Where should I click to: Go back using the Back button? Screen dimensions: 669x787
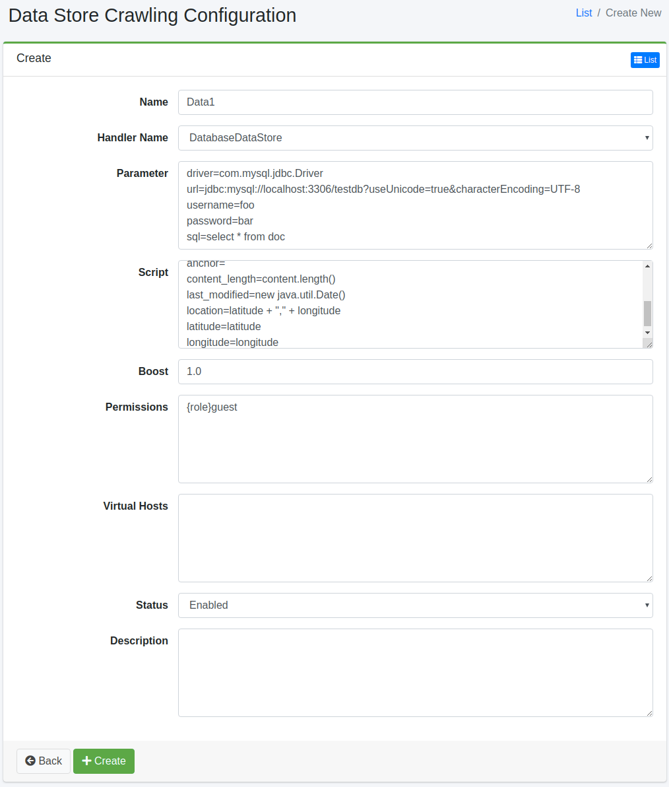click(44, 761)
